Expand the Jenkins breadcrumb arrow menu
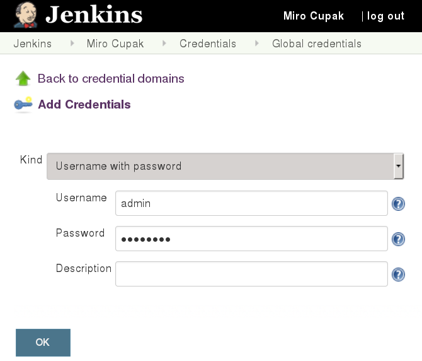The image size is (422, 361). (72, 44)
